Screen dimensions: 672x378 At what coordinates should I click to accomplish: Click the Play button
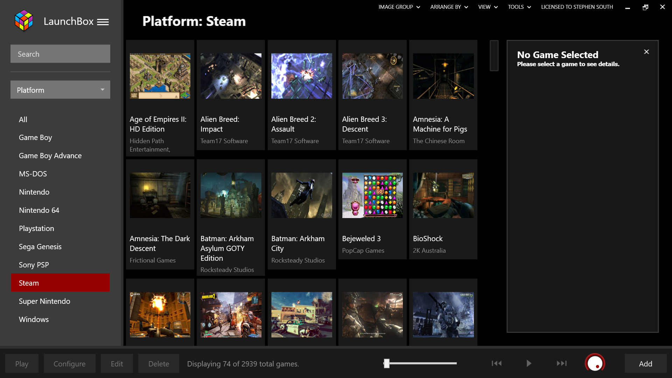(x=22, y=363)
